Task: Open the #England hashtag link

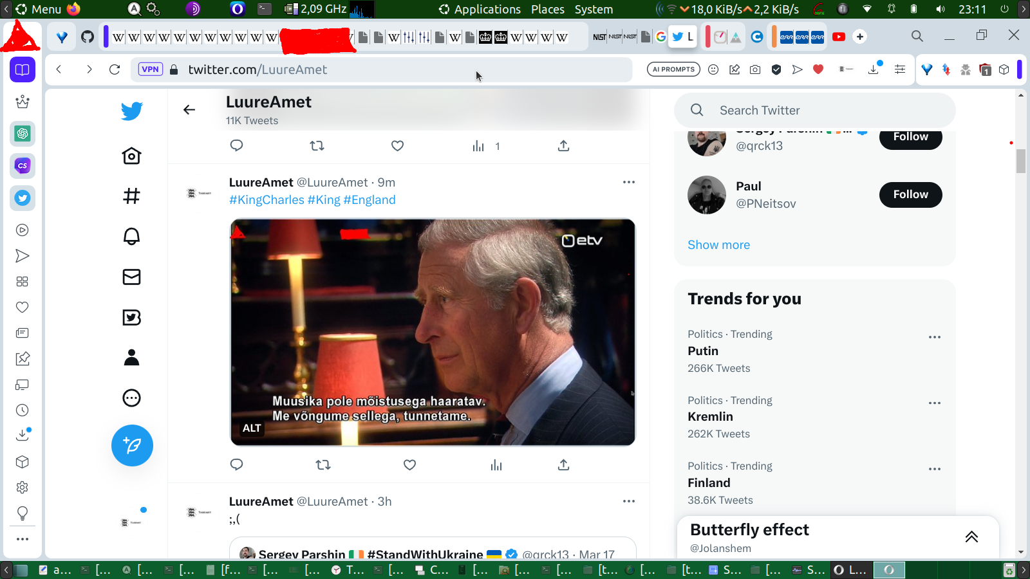Action: tap(370, 200)
